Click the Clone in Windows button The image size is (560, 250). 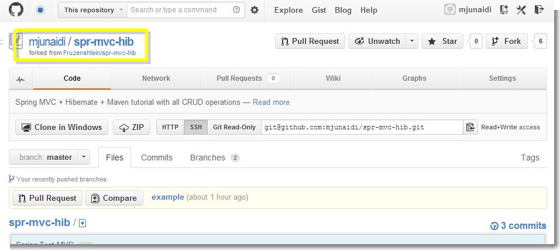click(x=62, y=127)
